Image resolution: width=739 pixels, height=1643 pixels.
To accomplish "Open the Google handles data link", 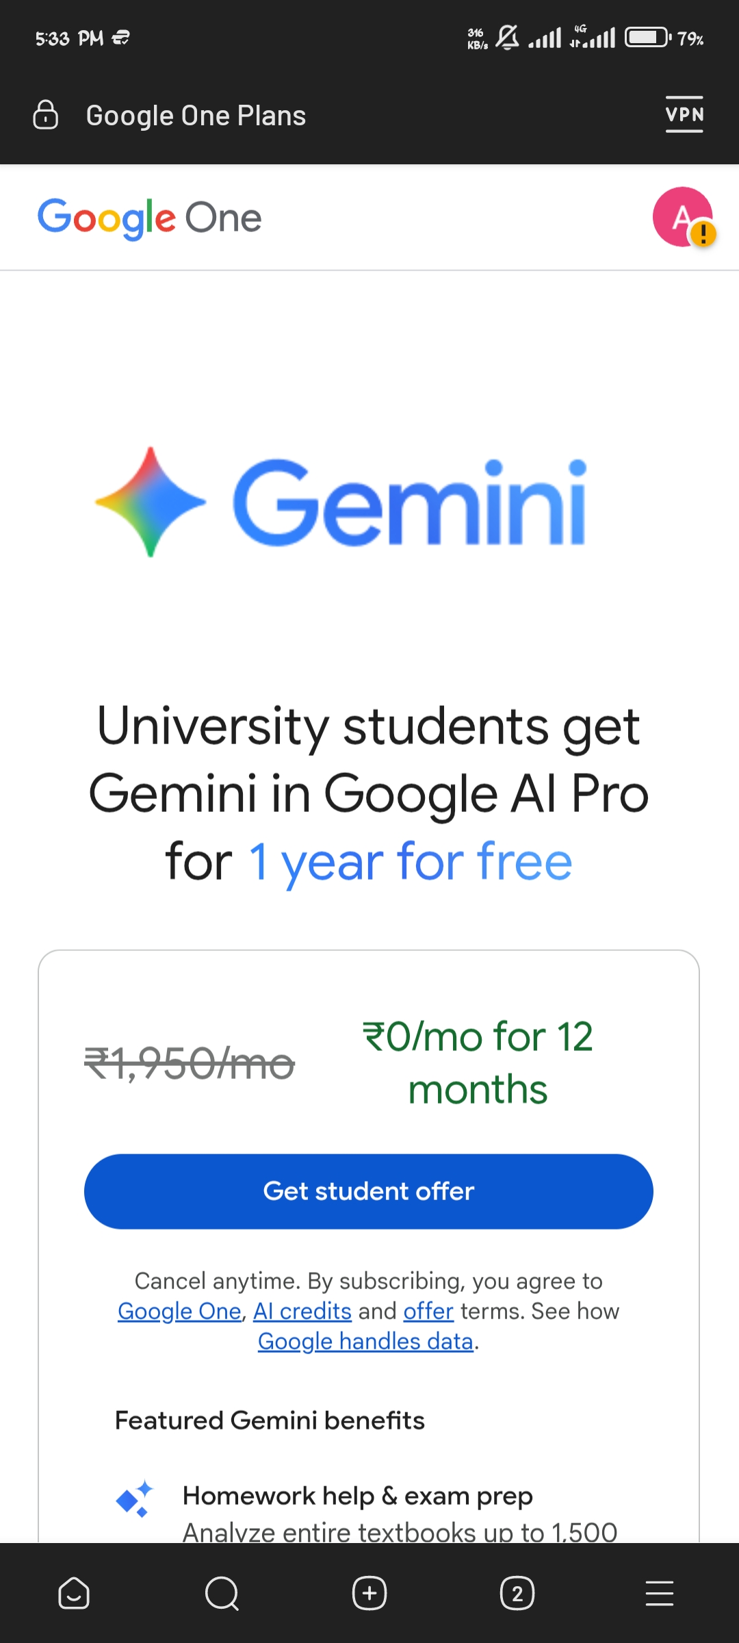I will (x=365, y=1341).
